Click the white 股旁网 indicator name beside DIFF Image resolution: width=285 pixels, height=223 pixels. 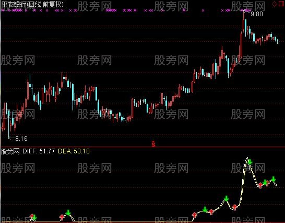click(10, 151)
